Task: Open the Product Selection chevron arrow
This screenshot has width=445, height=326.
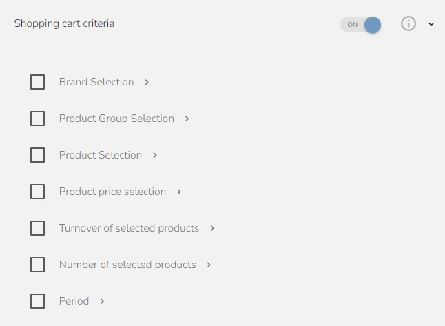Action: click(x=155, y=155)
